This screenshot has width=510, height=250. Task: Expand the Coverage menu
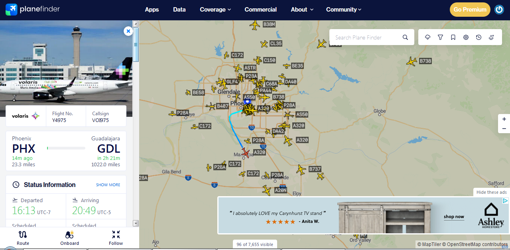click(215, 10)
